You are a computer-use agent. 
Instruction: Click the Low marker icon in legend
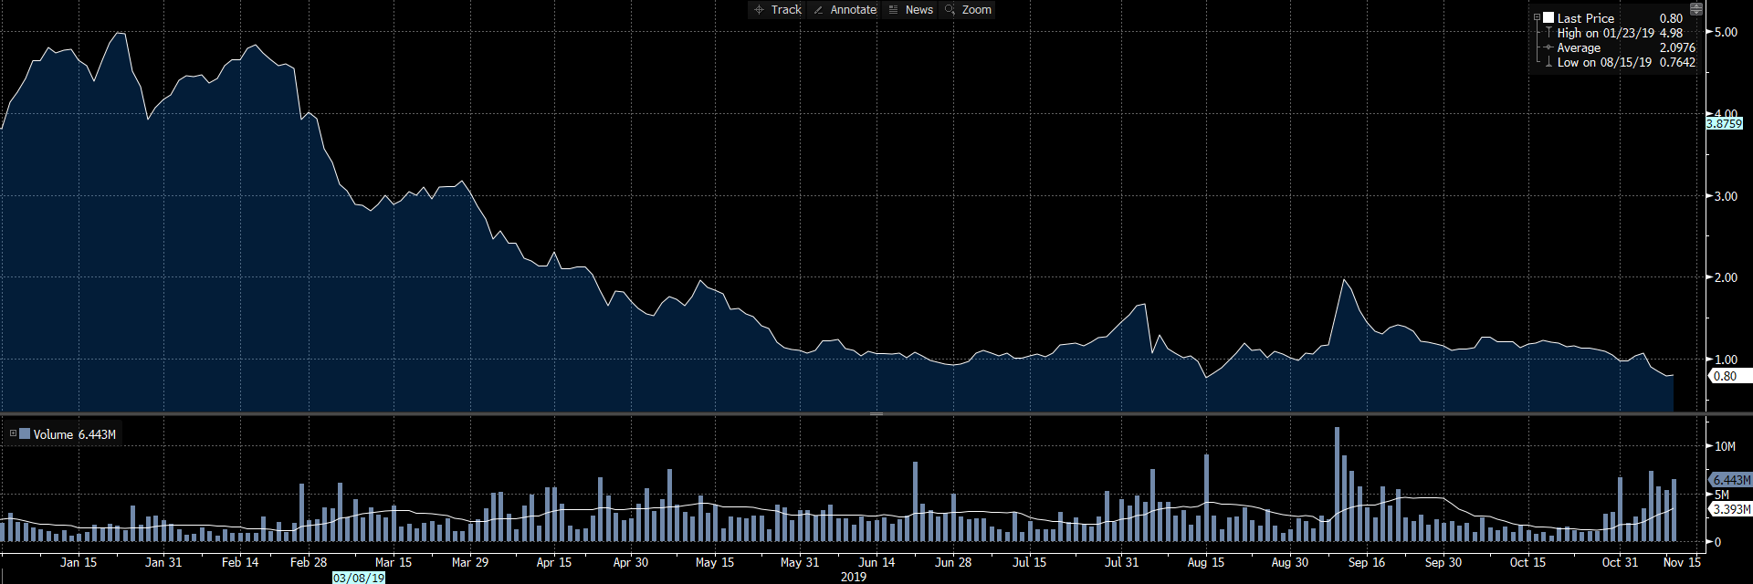(x=1548, y=62)
